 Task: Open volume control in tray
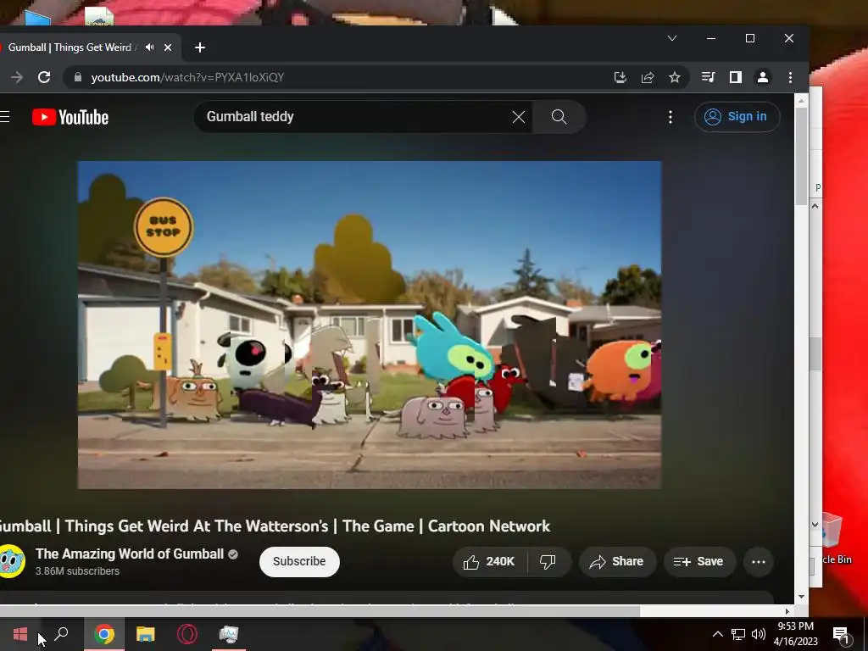(759, 634)
